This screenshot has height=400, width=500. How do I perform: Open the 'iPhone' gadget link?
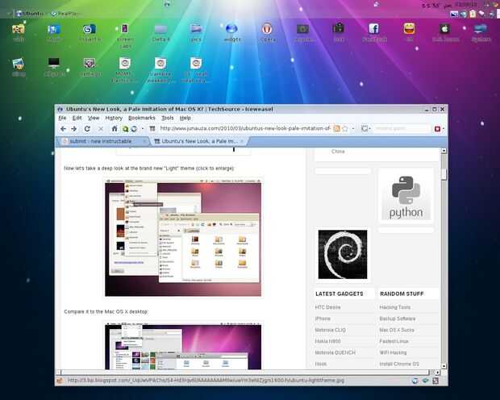(323, 319)
